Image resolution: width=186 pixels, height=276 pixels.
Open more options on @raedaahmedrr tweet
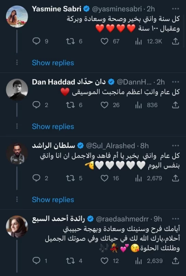175,219
